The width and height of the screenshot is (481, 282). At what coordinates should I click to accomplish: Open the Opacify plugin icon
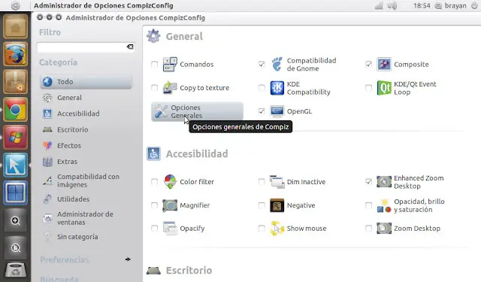pos(170,229)
